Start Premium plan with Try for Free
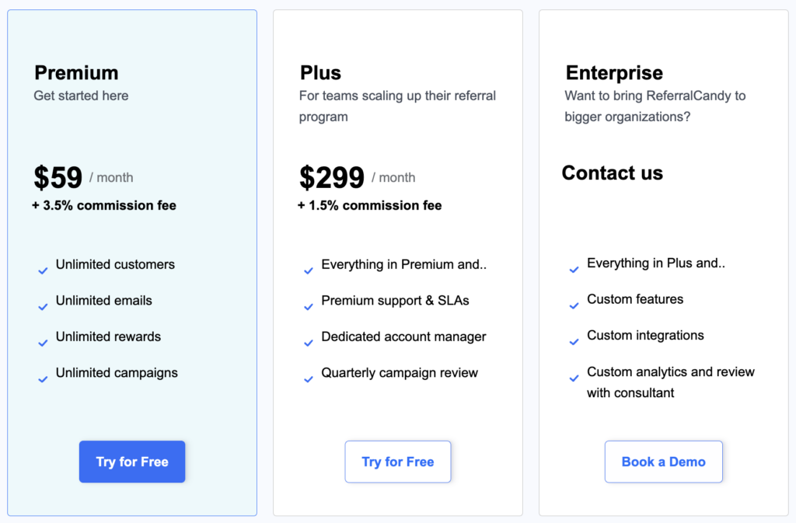Viewport: 796px width, 523px height. coord(132,462)
